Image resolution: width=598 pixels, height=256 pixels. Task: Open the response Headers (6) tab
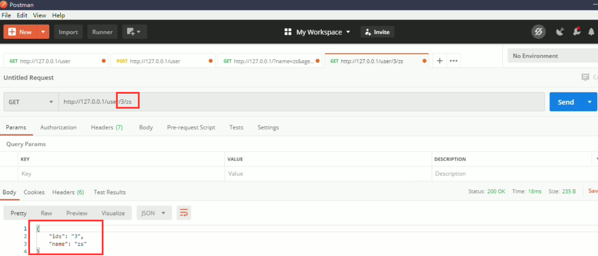tap(68, 192)
